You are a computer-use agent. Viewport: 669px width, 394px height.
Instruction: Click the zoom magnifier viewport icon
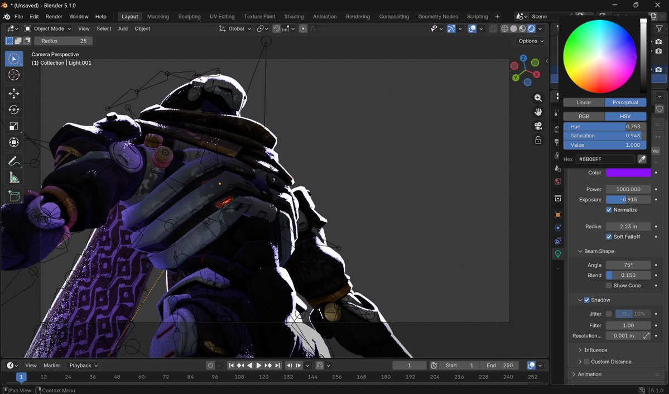tap(538, 98)
